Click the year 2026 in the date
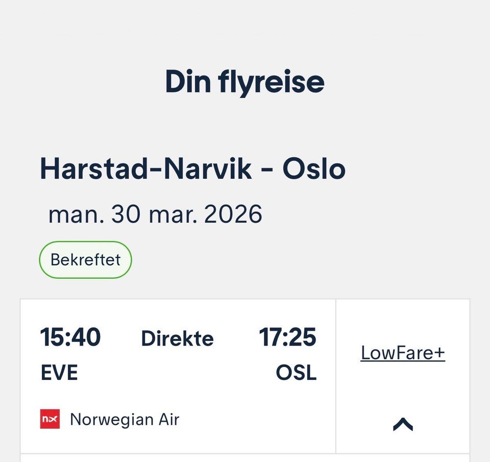Screen dimensions: 490x462 pyautogui.click(x=233, y=214)
